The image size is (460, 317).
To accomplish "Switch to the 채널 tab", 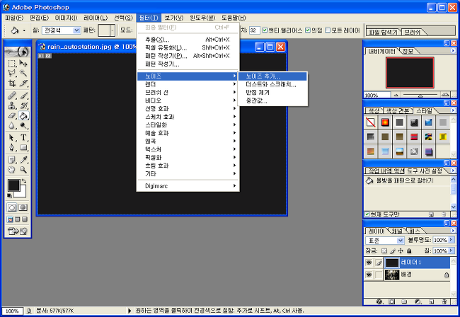I will pos(397,231).
